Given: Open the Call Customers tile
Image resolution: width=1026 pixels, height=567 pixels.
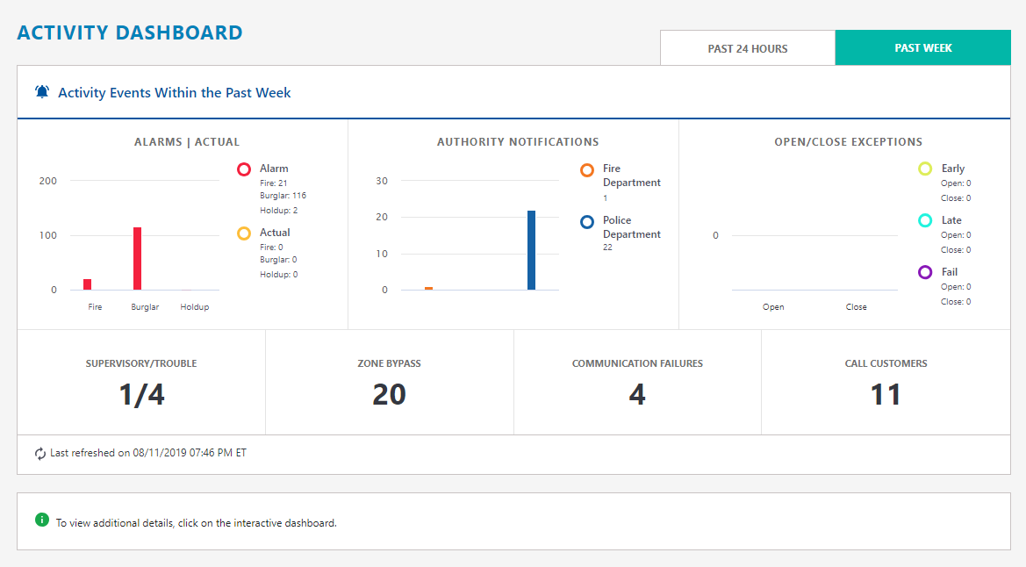Looking at the screenshot, I should pos(886,383).
